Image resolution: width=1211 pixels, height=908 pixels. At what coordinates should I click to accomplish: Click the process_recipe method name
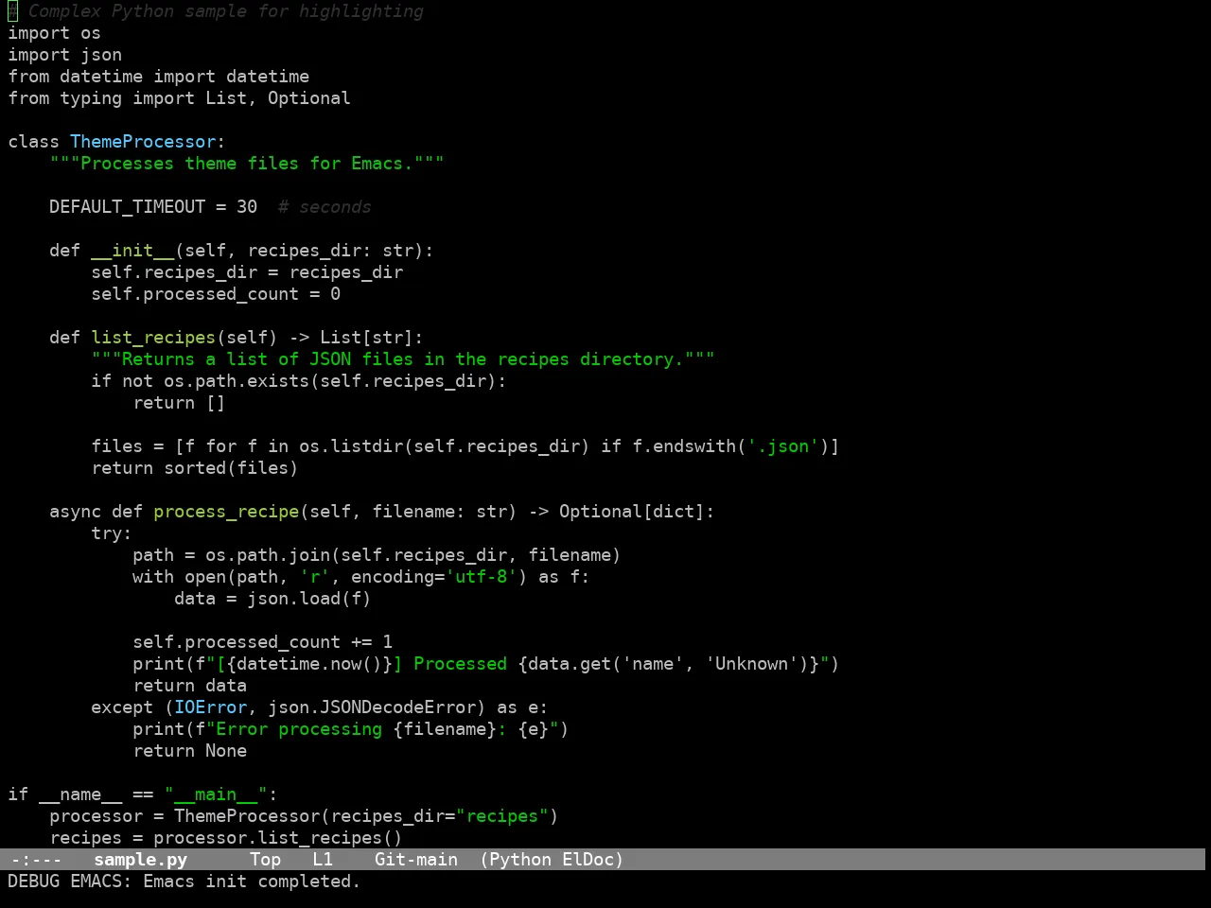[226, 512]
